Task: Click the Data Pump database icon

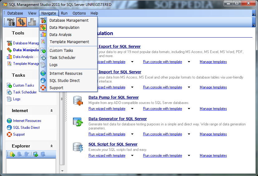Action: pyautogui.click(x=78, y=101)
